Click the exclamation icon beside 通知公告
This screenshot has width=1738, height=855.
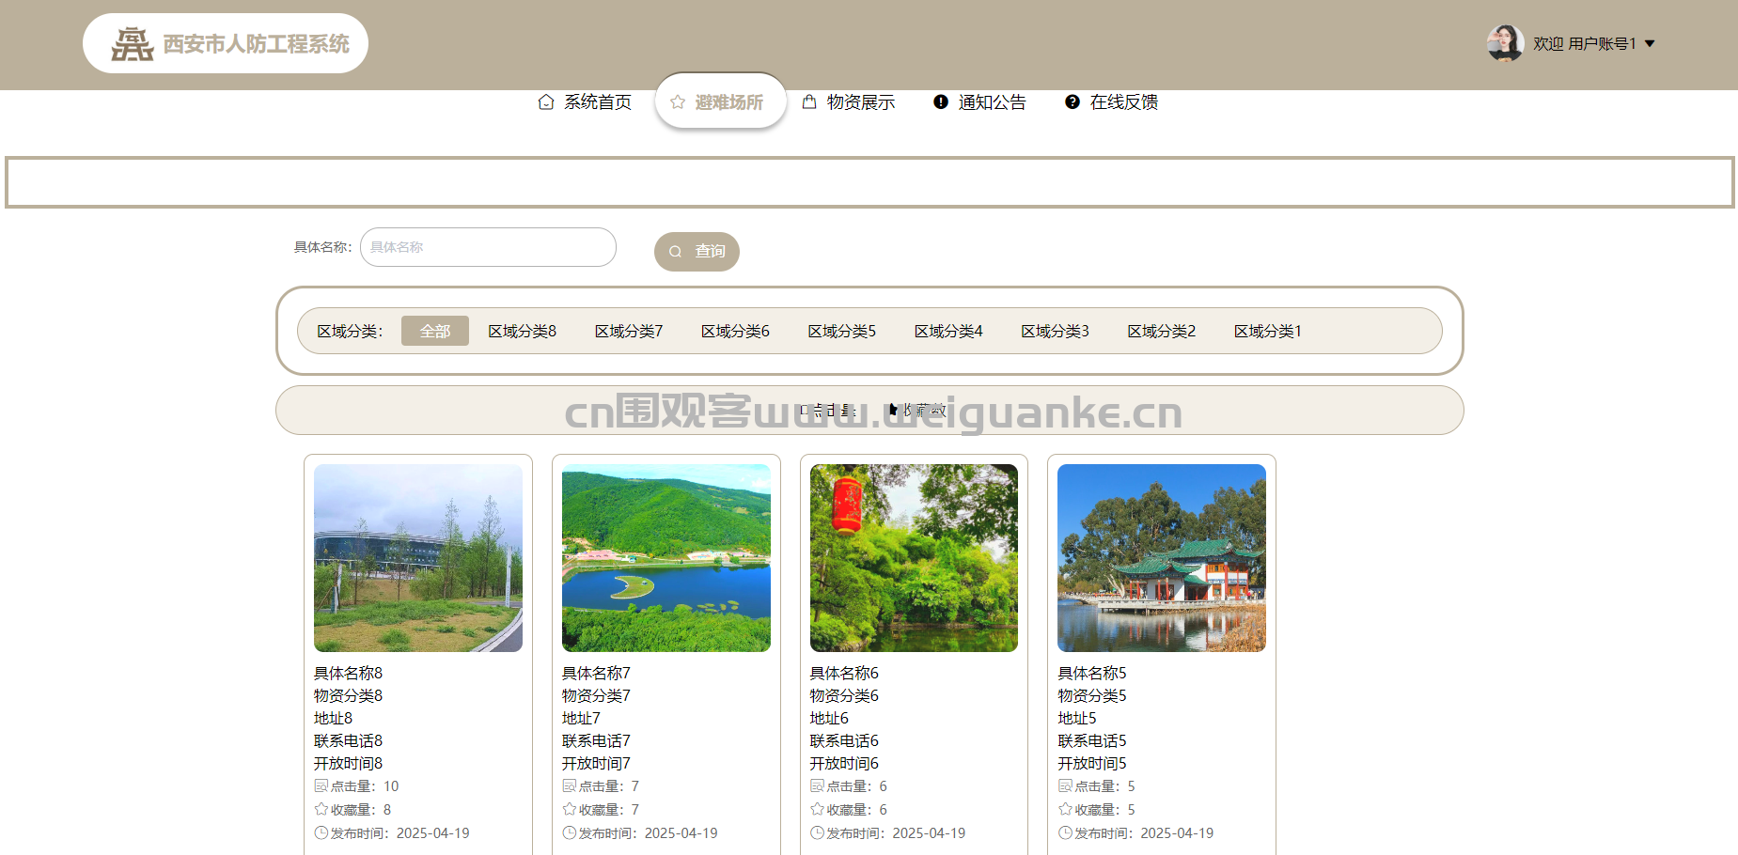pyautogui.click(x=941, y=102)
